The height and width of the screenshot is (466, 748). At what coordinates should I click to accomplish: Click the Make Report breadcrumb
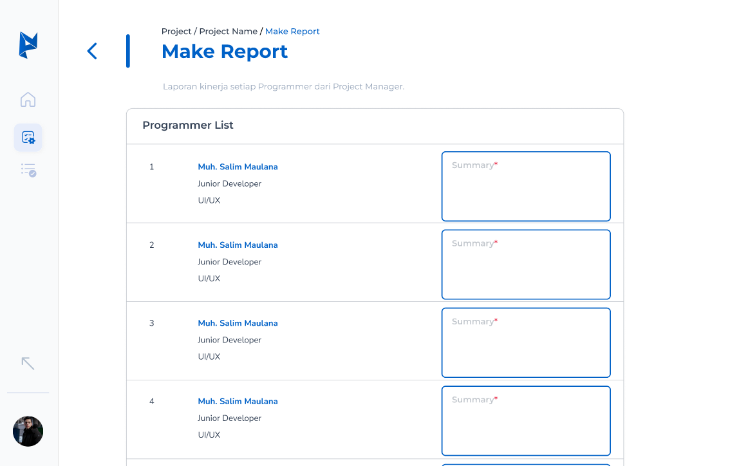tap(292, 32)
